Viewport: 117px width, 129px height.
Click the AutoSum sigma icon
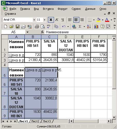coord(80,27)
